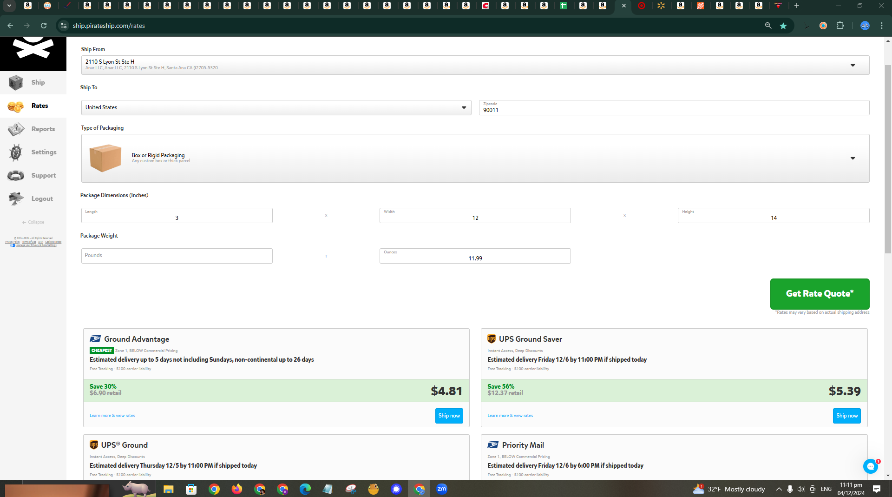Click the Priority Mail card title
This screenshot has height=497, width=892.
click(x=523, y=445)
